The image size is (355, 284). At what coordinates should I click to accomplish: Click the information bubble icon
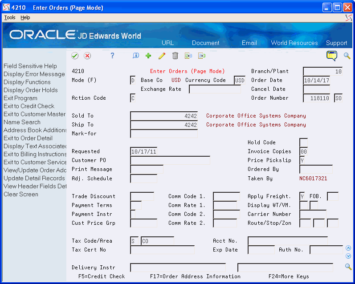click(136, 56)
